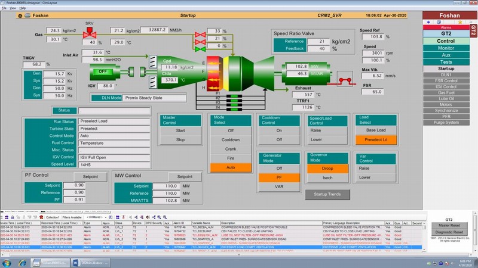Click the globe home icon in navigation panel
The image size is (478, 268).
coord(439,22)
